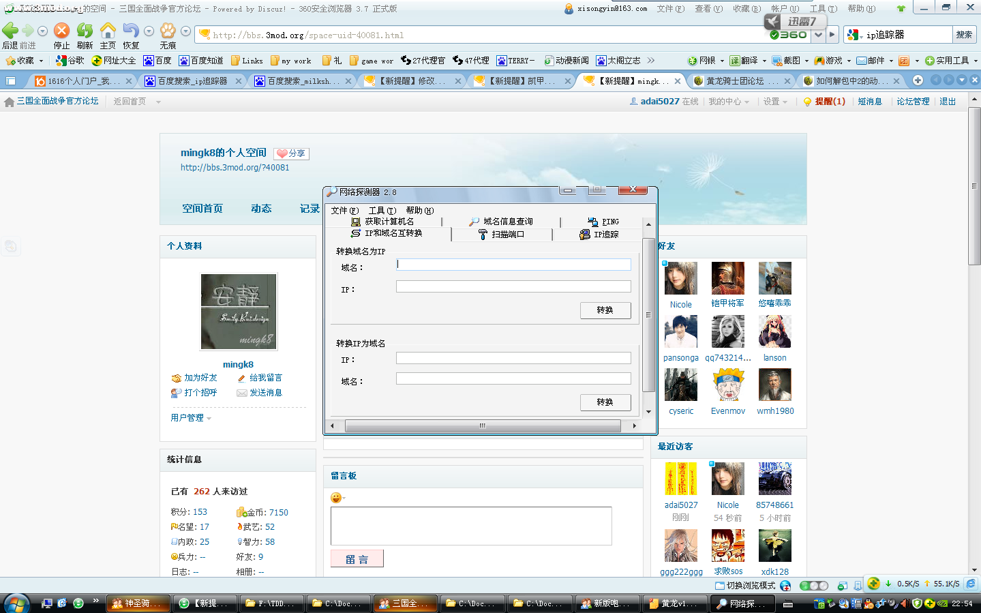Go to the Home page (主页) icon
The image size is (981, 613).
tap(108, 31)
